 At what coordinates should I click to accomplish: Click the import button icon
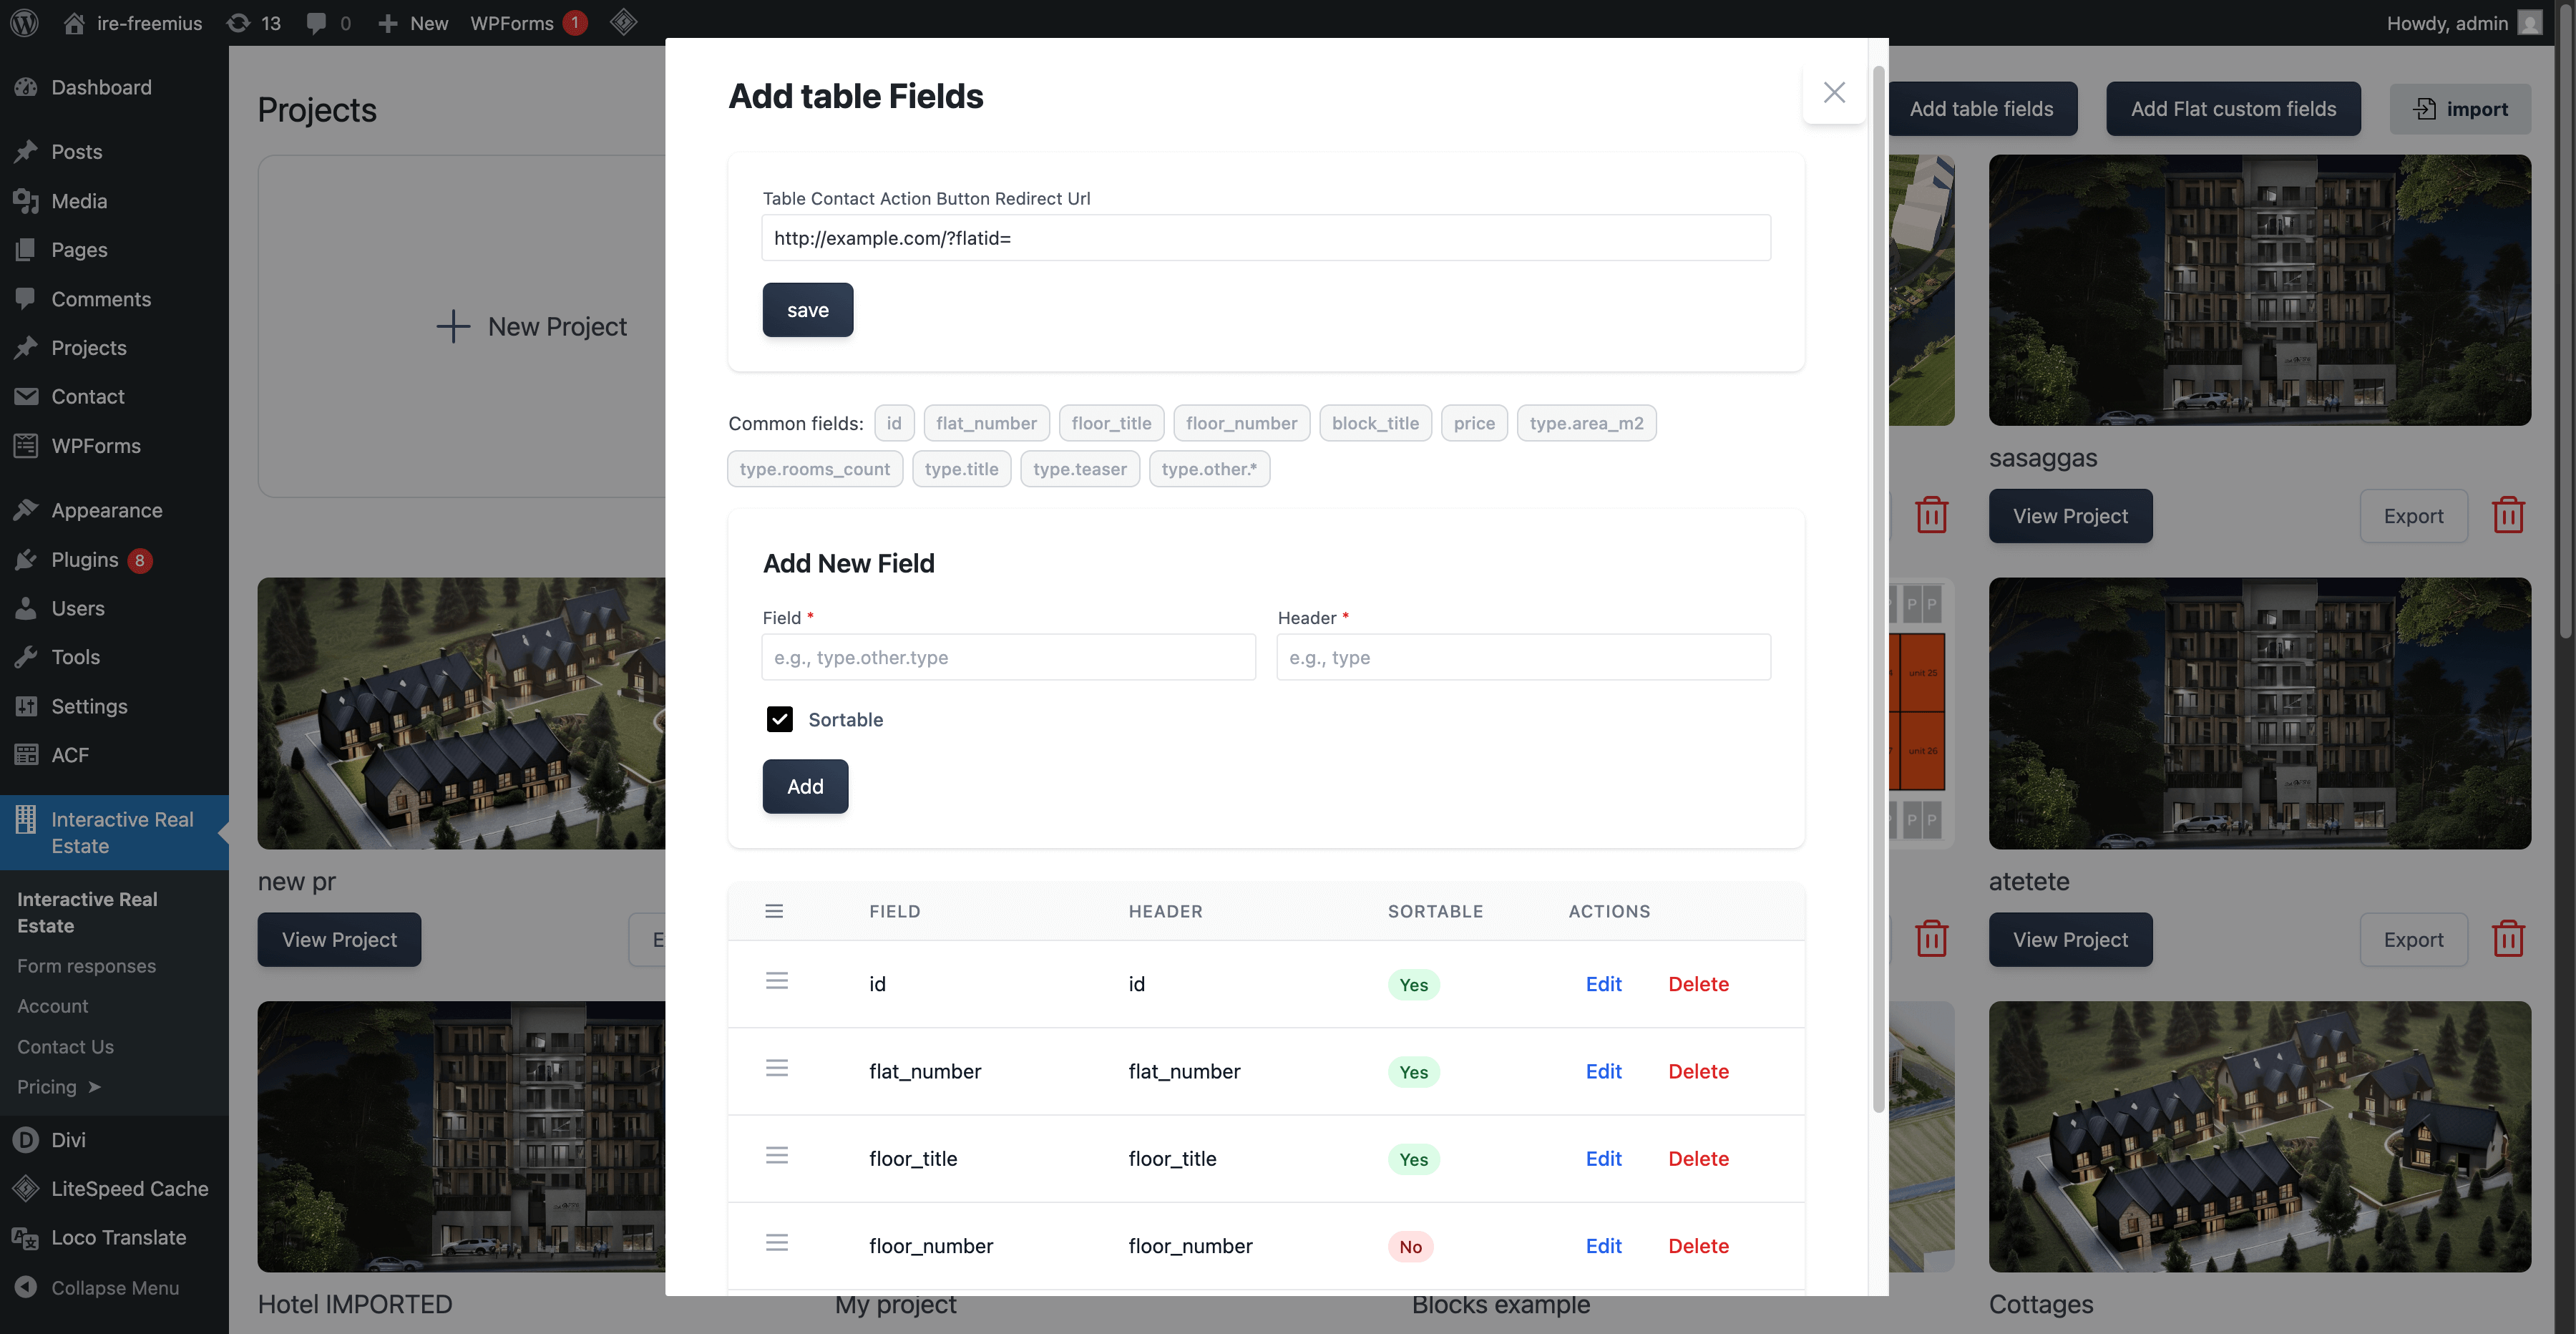coord(2426,109)
